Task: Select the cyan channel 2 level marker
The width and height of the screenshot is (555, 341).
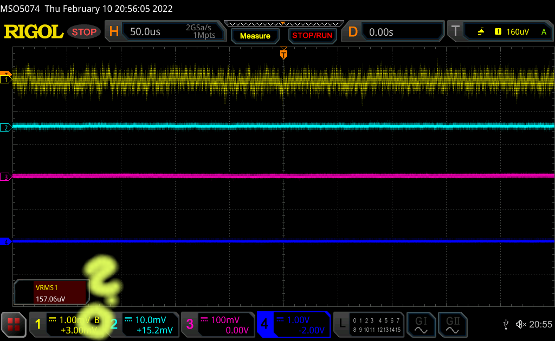Action: [x=5, y=128]
